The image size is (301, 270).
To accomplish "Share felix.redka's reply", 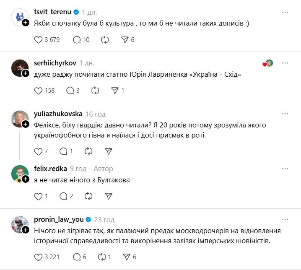I will (108, 196).
